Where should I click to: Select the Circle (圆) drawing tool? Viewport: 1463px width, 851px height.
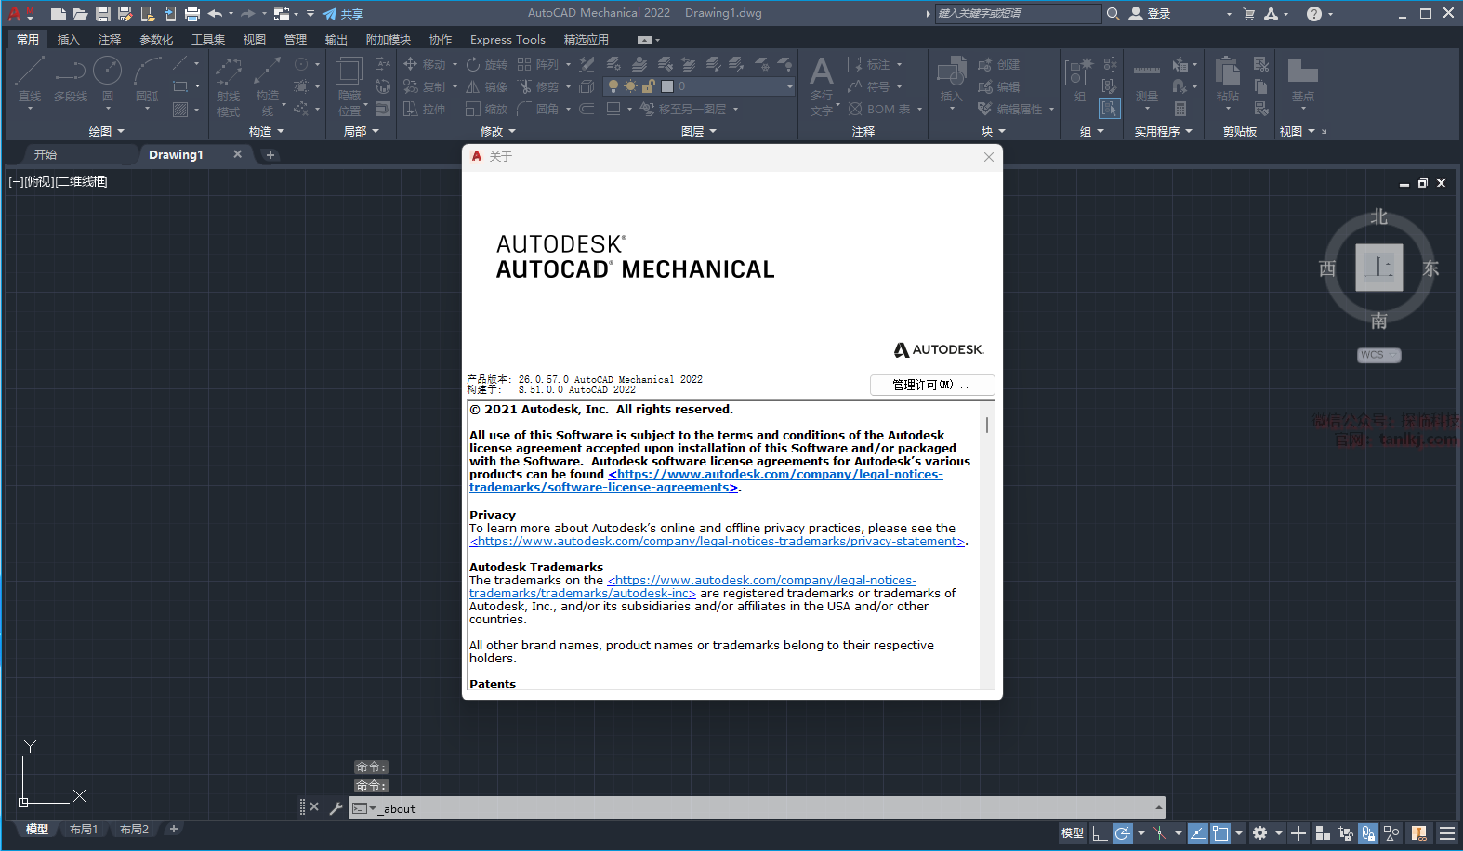coord(108,77)
